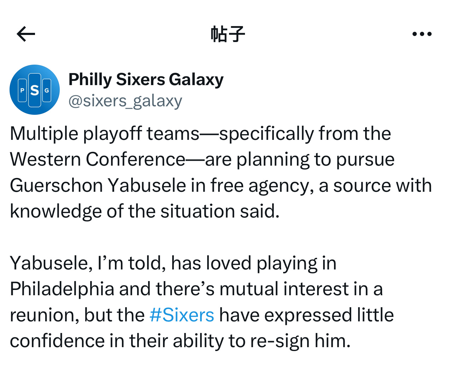Viewport: 456px width, 374px height.
Task: Click the words Multiple playoff teams
Action: tap(105, 133)
